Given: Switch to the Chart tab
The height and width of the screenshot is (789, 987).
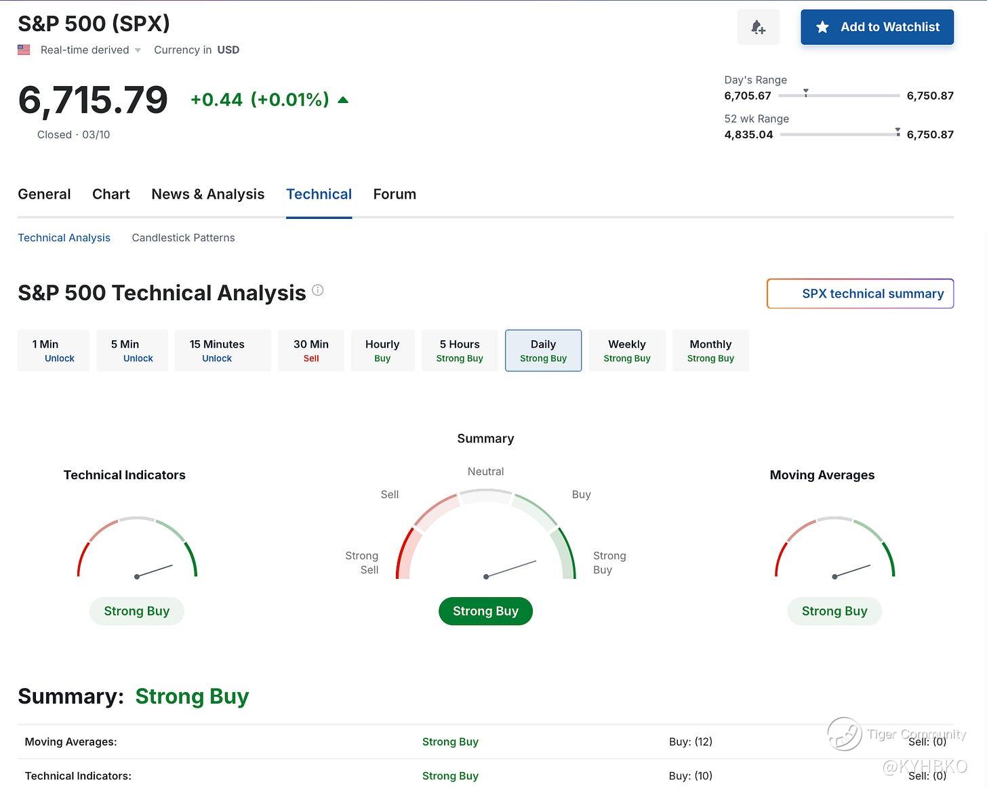Looking at the screenshot, I should (x=110, y=195).
